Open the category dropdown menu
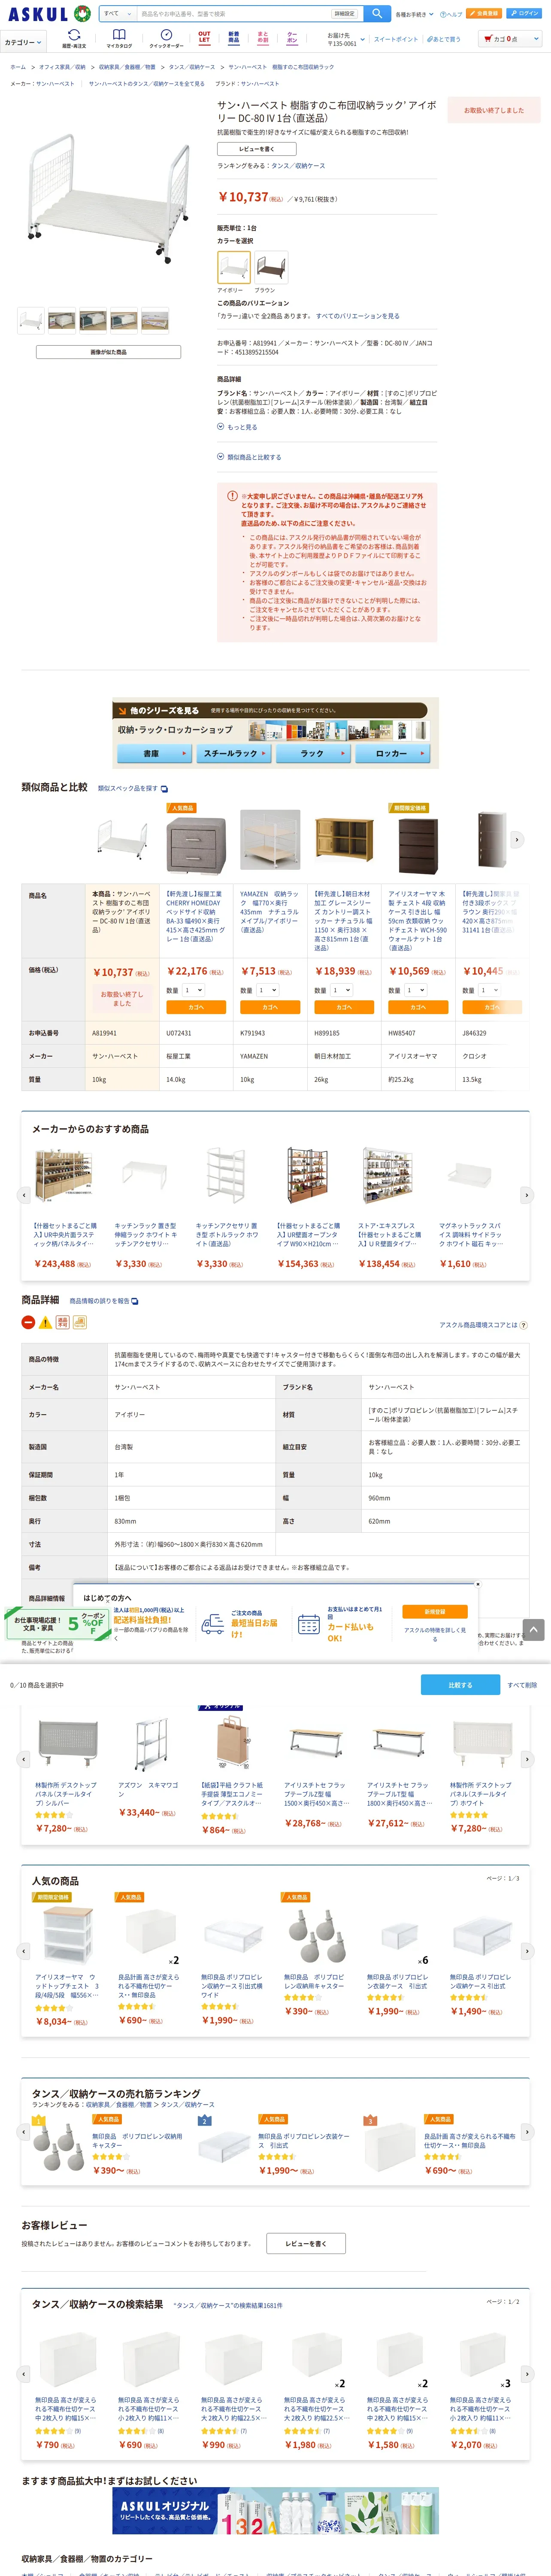This screenshot has height=2576, width=551. [23, 42]
